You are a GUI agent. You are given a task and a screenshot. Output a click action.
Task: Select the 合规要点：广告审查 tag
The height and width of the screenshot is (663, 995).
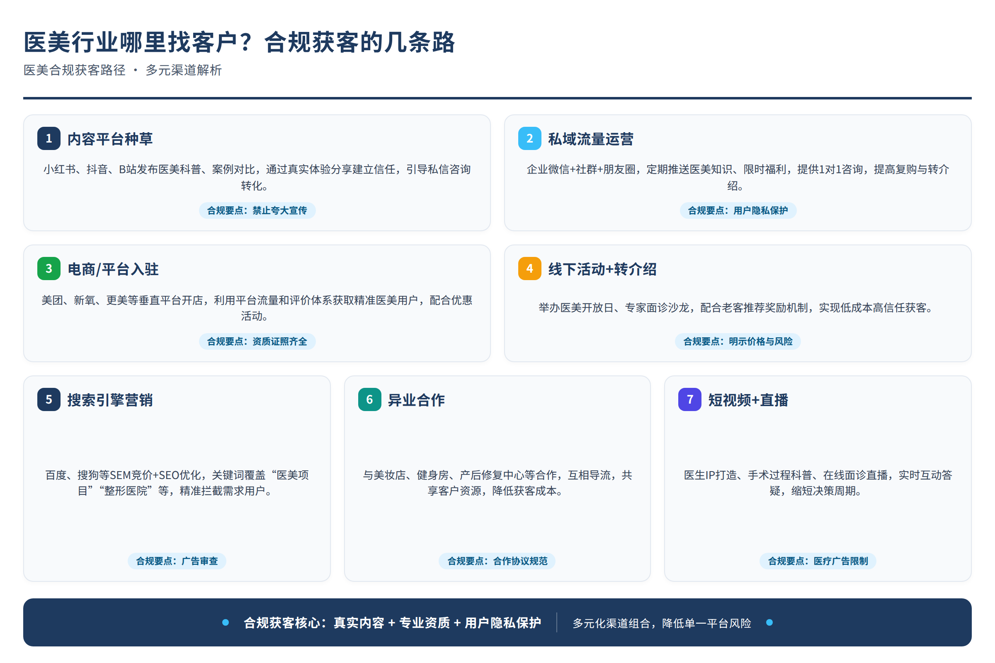(177, 561)
